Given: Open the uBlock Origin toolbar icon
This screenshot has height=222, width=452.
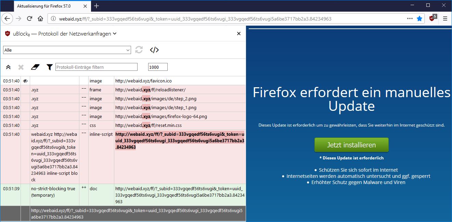Looking at the screenshot, I should pyautogui.click(x=433, y=18).
